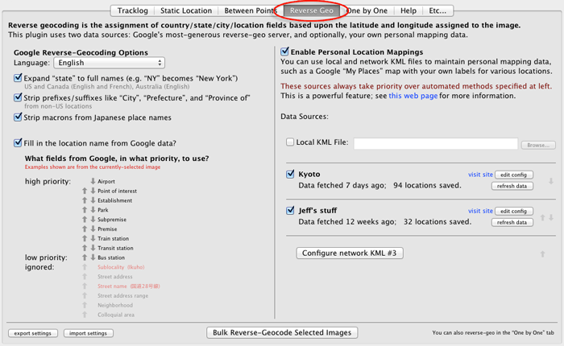Uncheck Strip macrons from Japanese place names
The width and height of the screenshot is (564, 346).
coord(18,117)
